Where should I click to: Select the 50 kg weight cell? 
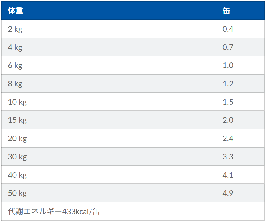click(x=17, y=193)
